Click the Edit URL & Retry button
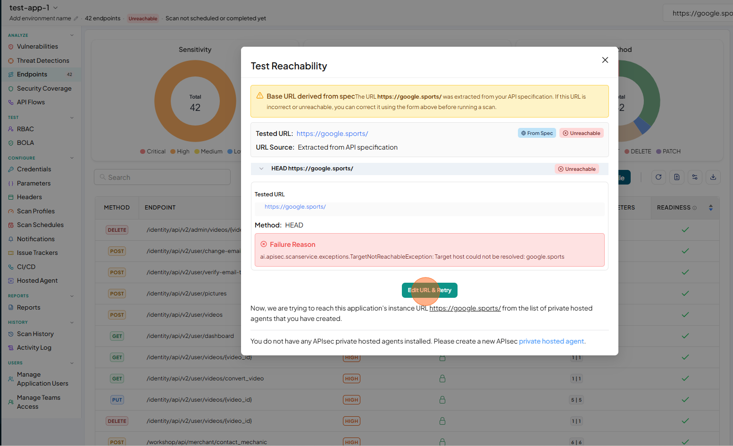The height and width of the screenshot is (446, 733). tap(430, 290)
